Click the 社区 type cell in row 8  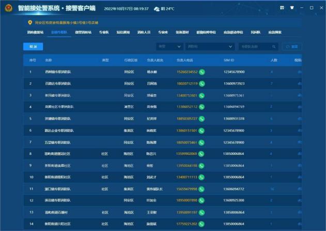click(104, 154)
